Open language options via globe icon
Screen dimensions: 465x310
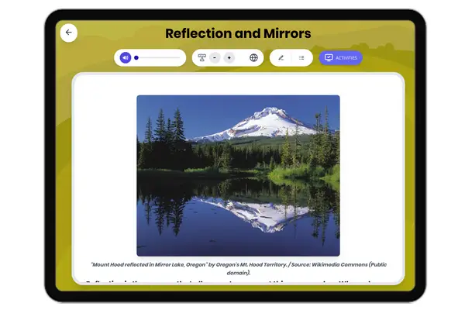pyautogui.click(x=253, y=58)
